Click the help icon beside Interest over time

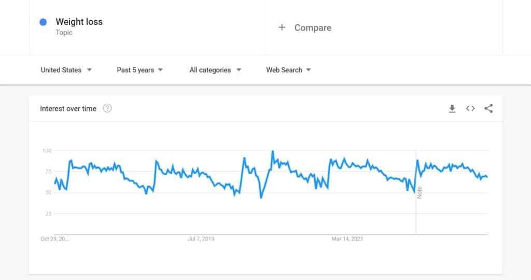pos(107,108)
